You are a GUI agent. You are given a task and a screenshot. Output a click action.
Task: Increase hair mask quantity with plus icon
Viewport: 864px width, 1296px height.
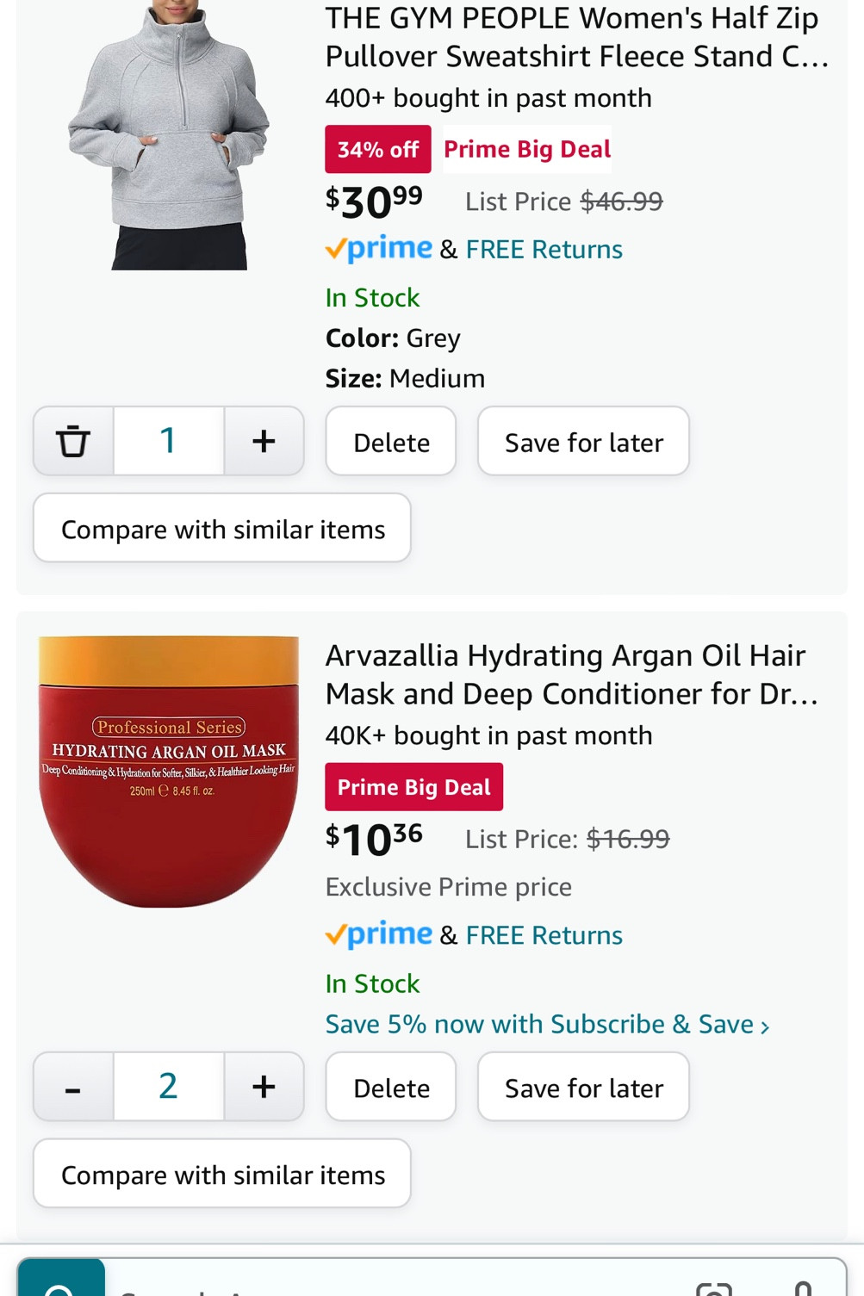pos(264,1087)
